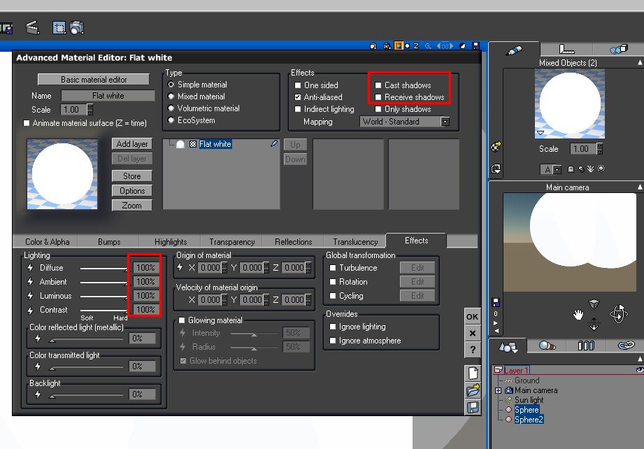Click the pan camera hand icon
The height and width of the screenshot is (449, 644).
click(578, 315)
